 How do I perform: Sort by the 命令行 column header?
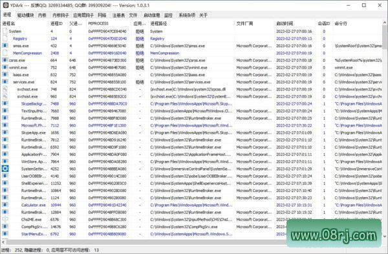point(357,23)
